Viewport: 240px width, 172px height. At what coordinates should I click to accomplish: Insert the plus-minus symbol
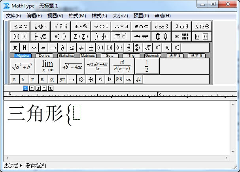[x=91, y=48]
